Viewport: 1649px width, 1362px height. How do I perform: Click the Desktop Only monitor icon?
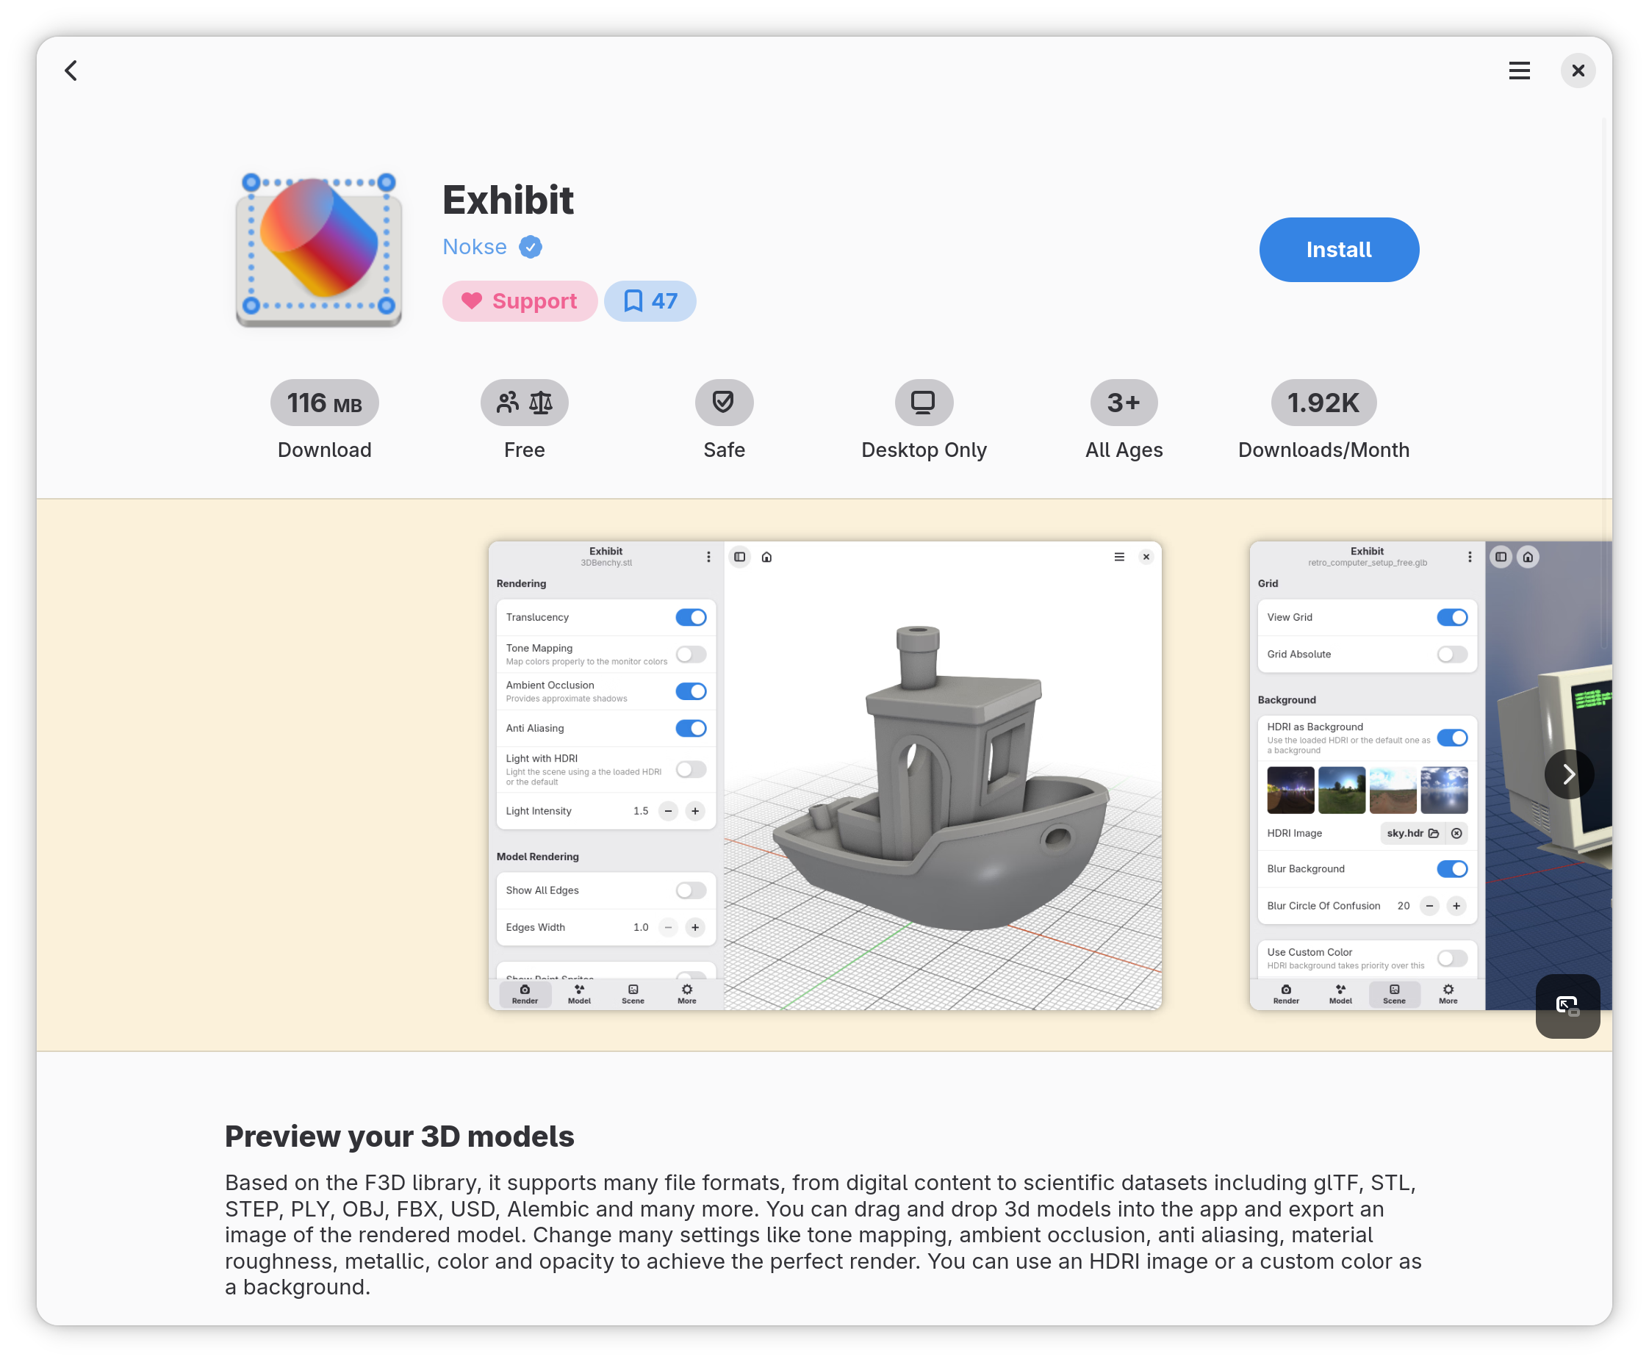(x=923, y=402)
